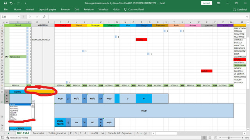Image resolution: width=250 pixels, height=140 pixels.
Task: Click the zoom in plus button
Action: (242, 138)
